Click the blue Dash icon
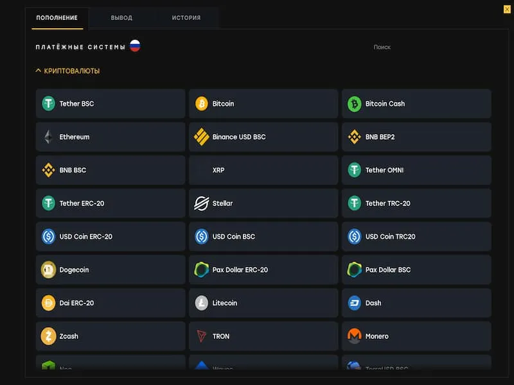Image resolution: width=514 pixels, height=385 pixels. [x=355, y=303]
